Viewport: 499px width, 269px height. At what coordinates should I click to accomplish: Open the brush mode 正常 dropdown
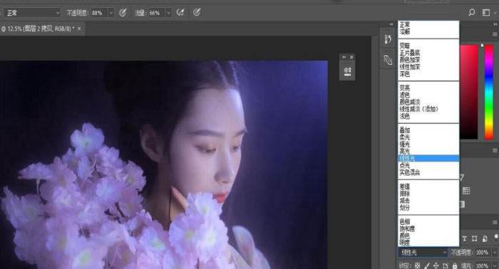32,13
